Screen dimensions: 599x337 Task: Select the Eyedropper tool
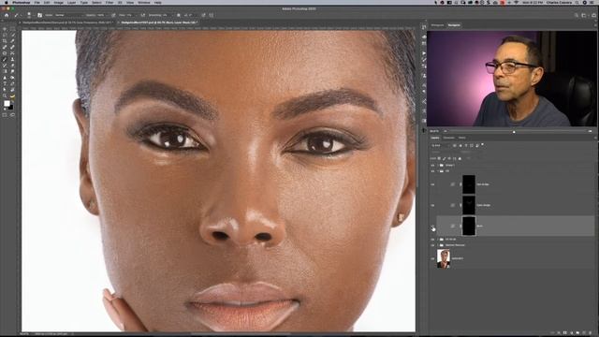[12, 41]
